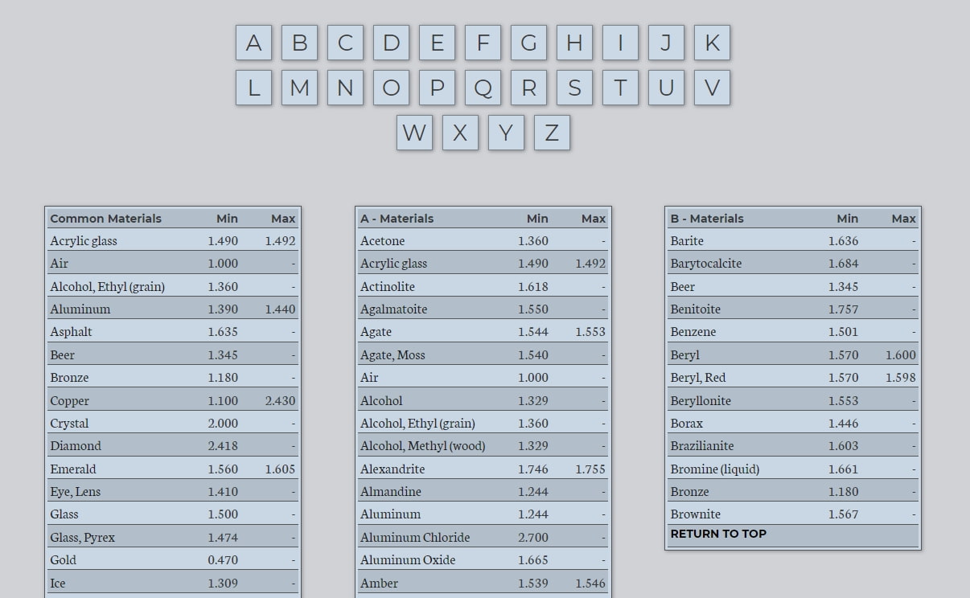Select letter P in the alphabet index

pos(437,88)
